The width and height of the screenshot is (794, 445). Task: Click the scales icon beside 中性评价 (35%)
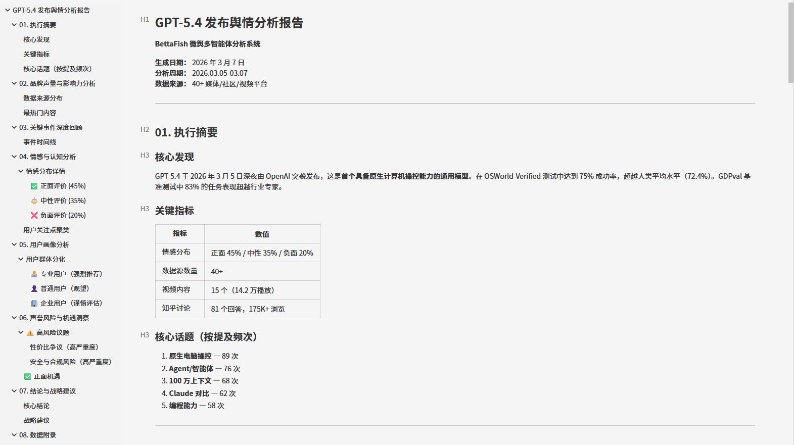34,201
